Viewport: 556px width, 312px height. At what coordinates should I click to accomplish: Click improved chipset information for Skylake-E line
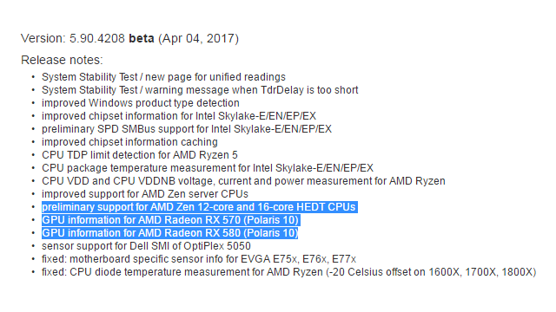tap(179, 116)
